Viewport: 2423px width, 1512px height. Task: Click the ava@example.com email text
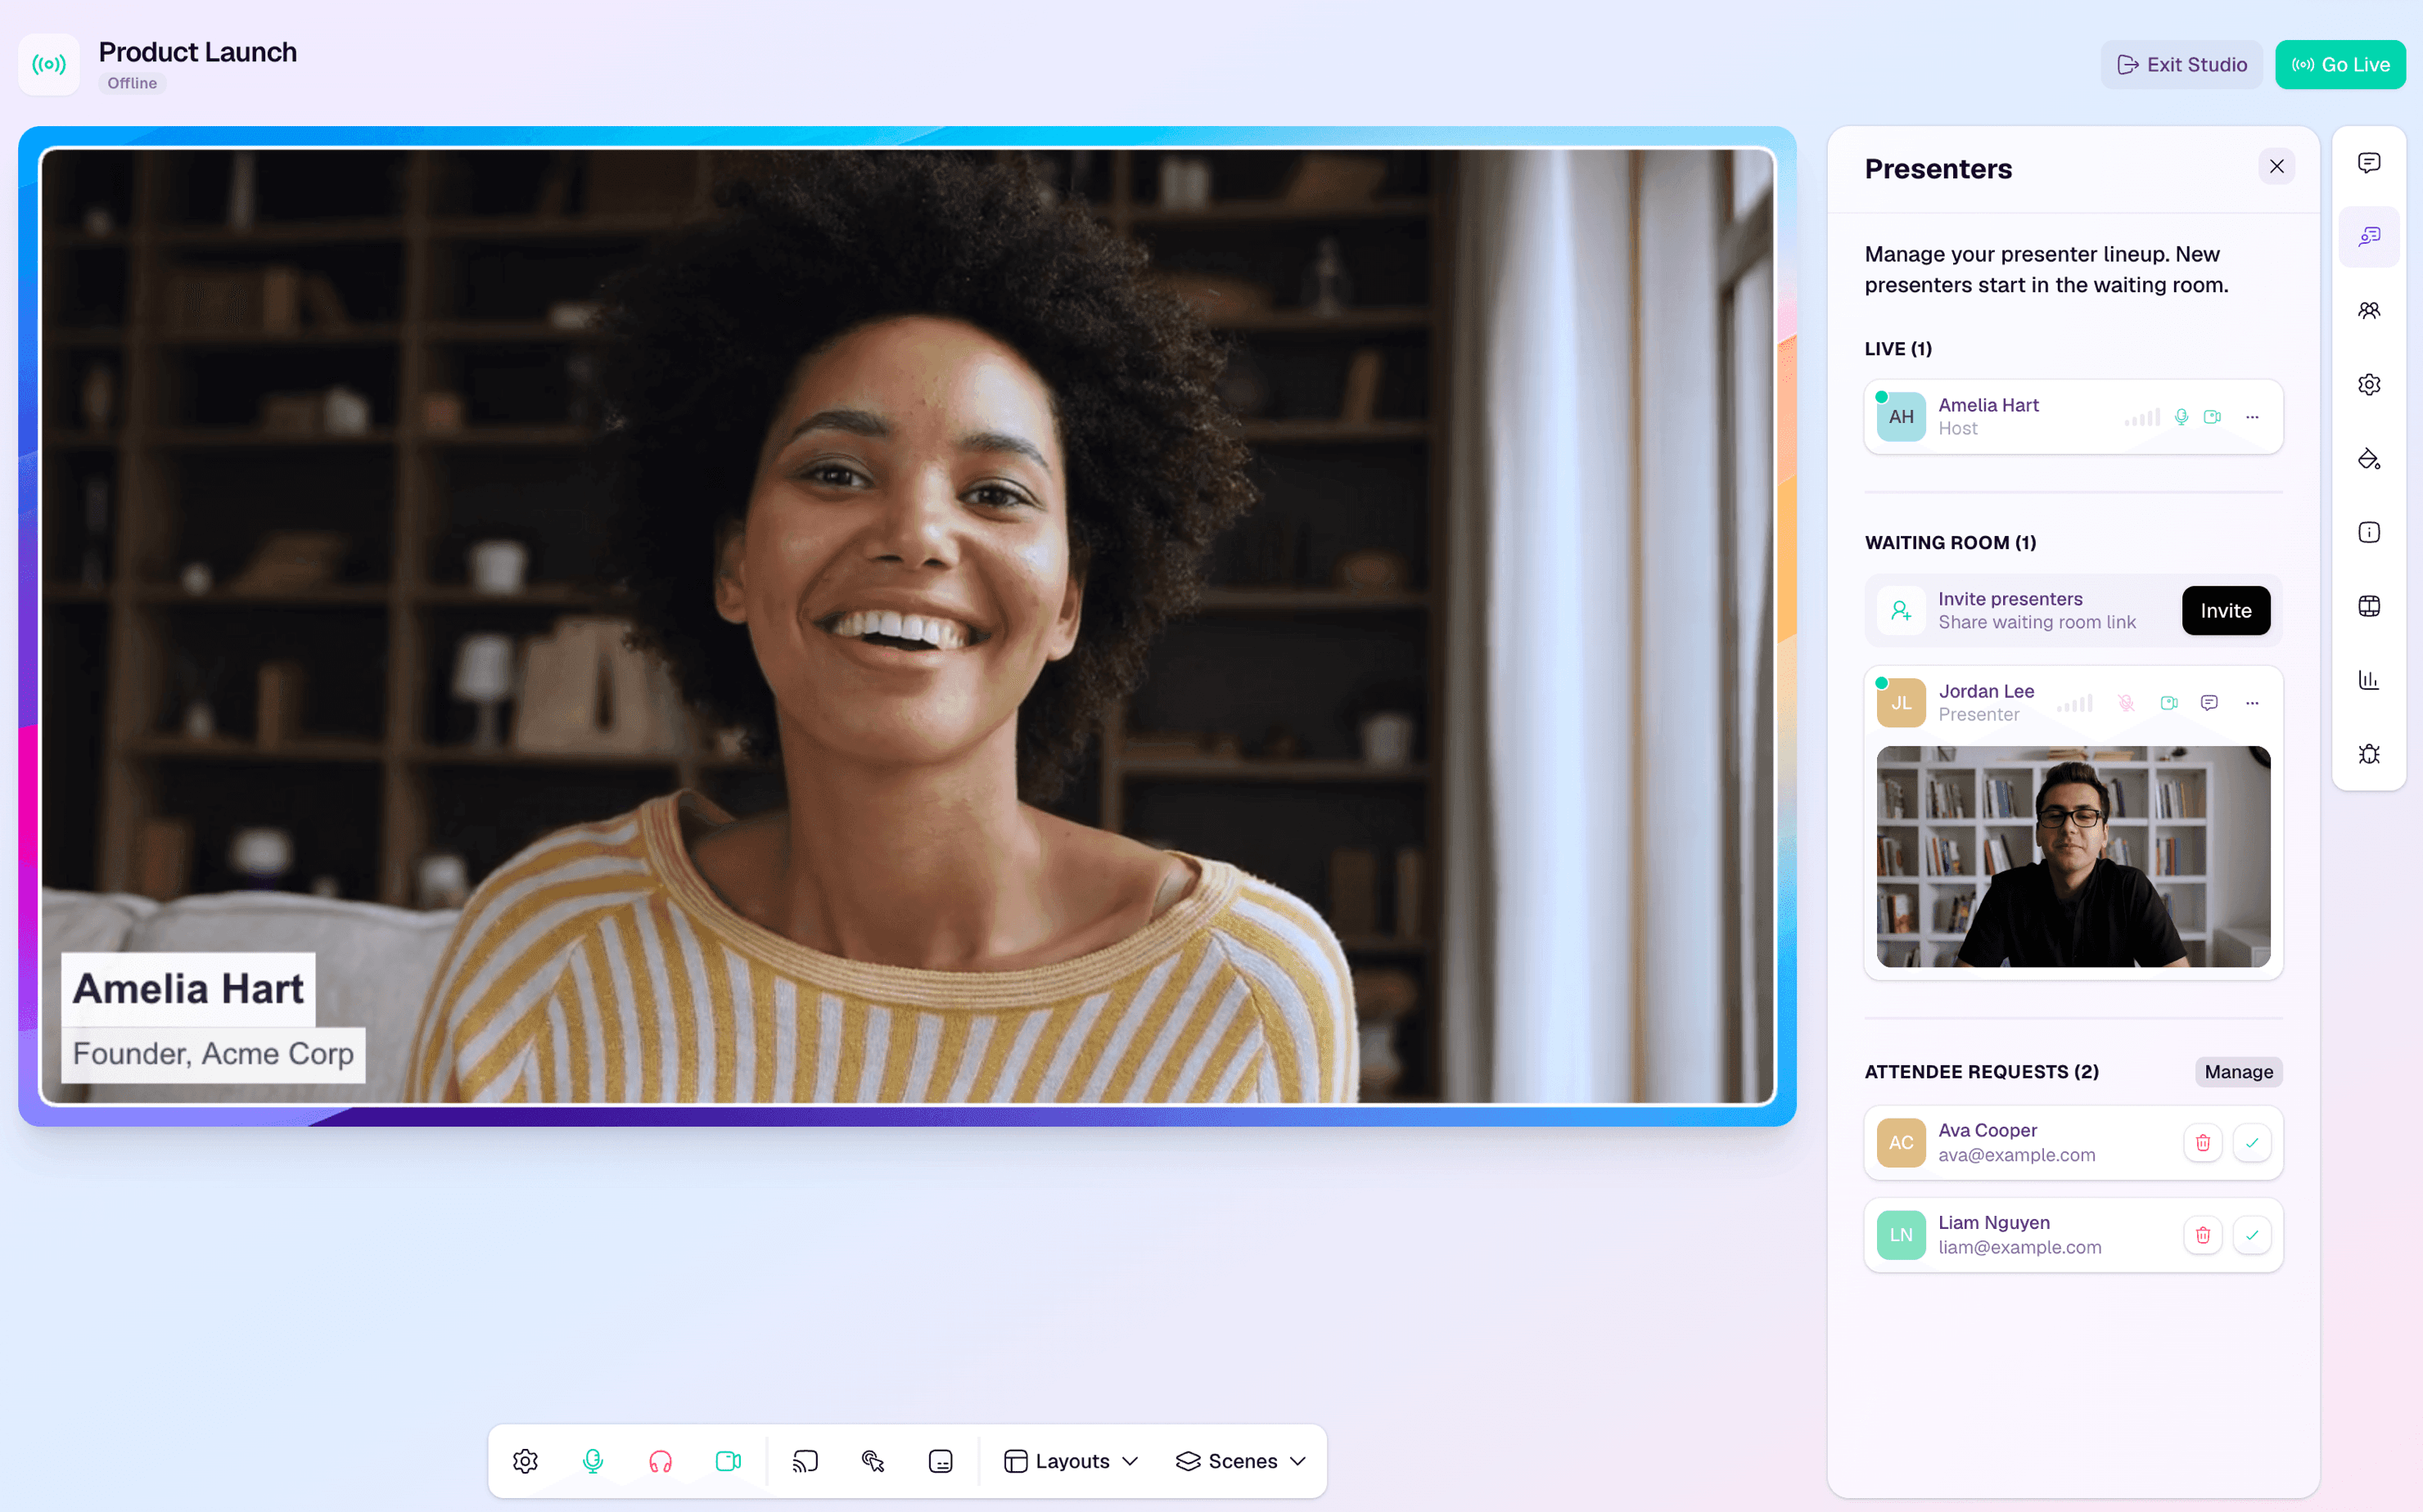(2016, 1155)
